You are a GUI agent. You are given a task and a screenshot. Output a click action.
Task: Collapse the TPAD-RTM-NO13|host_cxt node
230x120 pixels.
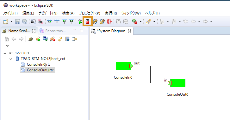coord(11,59)
